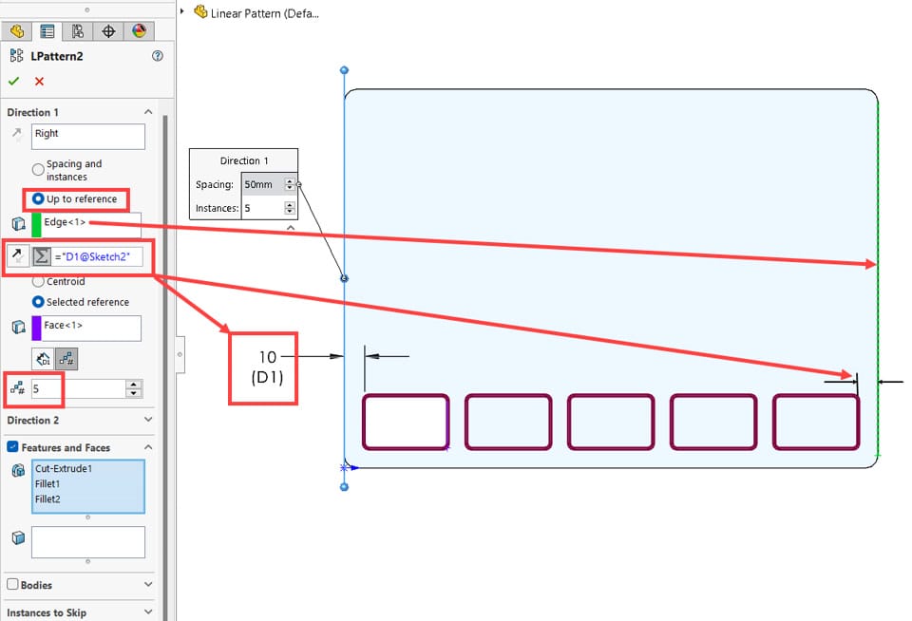This screenshot has width=912, height=621.
Task: Click the callout leader handle on the left edge
Action: click(344, 278)
